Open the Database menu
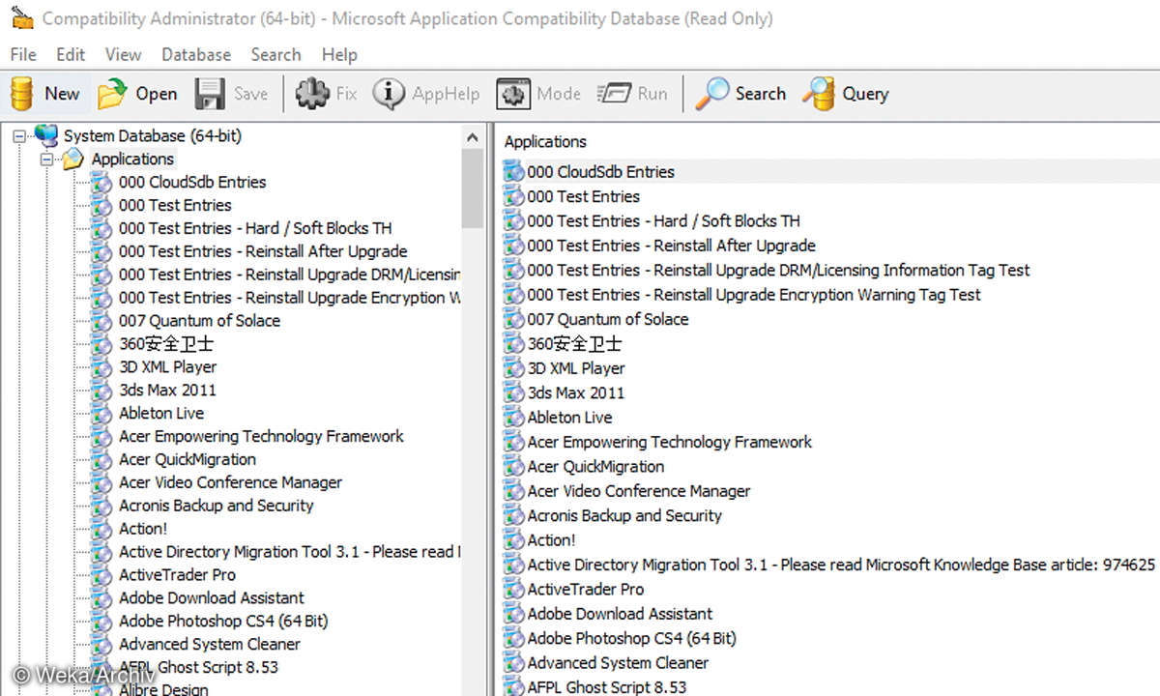Screen dimensions: 1160x696 click(x=196, y=54)
